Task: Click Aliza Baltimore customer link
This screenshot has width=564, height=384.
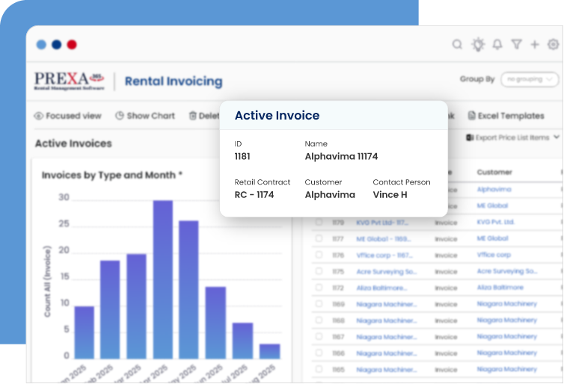Action: [x=500, y=288]
